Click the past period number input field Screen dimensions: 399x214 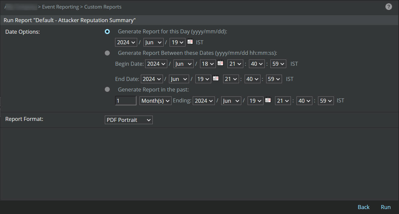coord(126,101)
